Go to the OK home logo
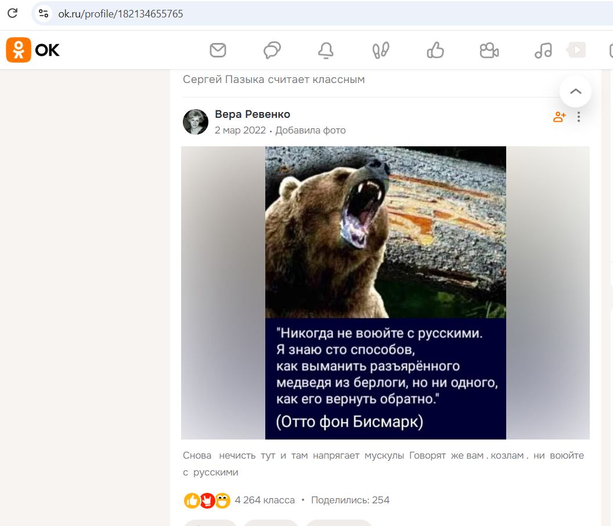Screen dimensions: 613x526 [x=33, y=50]
